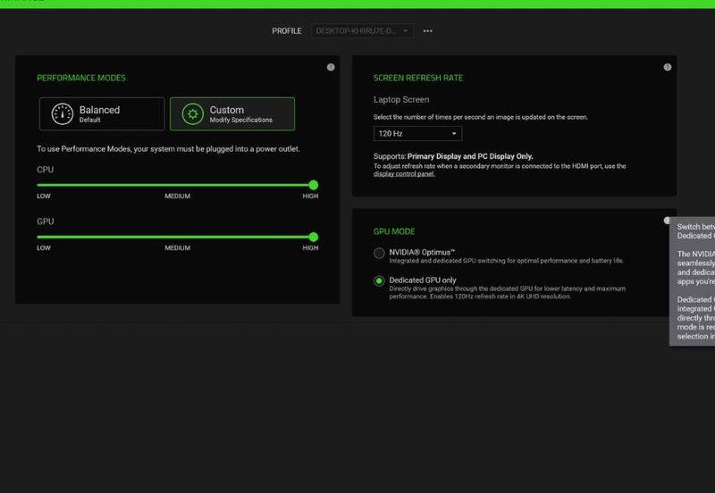
Task: Click LOW label under CPU slider
Action: point(44,196)
